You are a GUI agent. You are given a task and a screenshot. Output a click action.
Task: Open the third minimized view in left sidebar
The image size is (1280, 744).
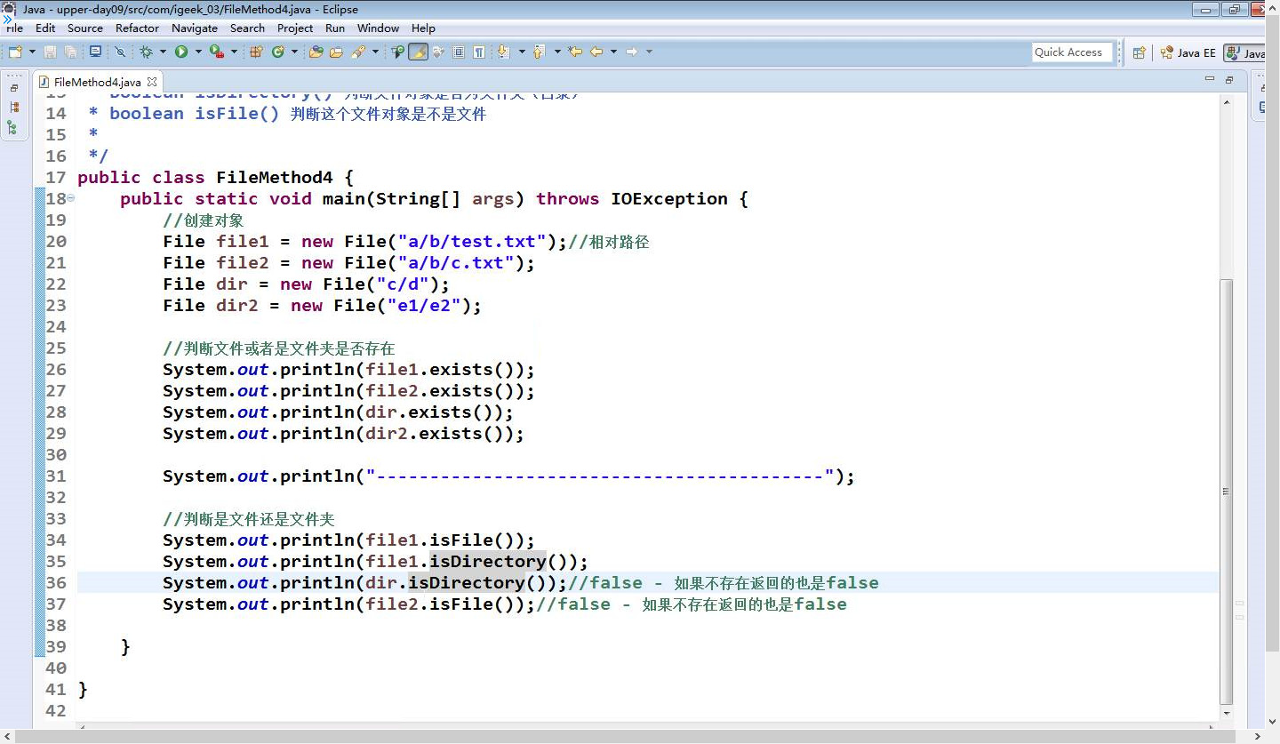point(13,127)
